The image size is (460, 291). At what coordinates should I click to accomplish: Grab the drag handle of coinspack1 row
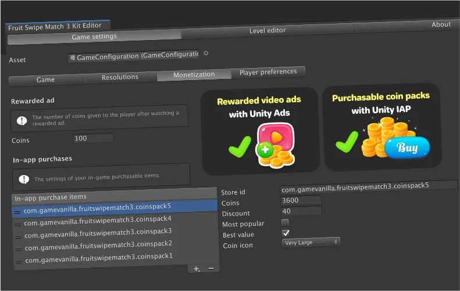19,262
